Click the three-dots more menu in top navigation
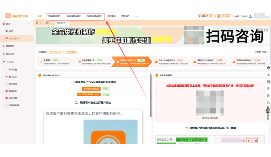Screen dimensions: 271x157 (x=137, y=16)
